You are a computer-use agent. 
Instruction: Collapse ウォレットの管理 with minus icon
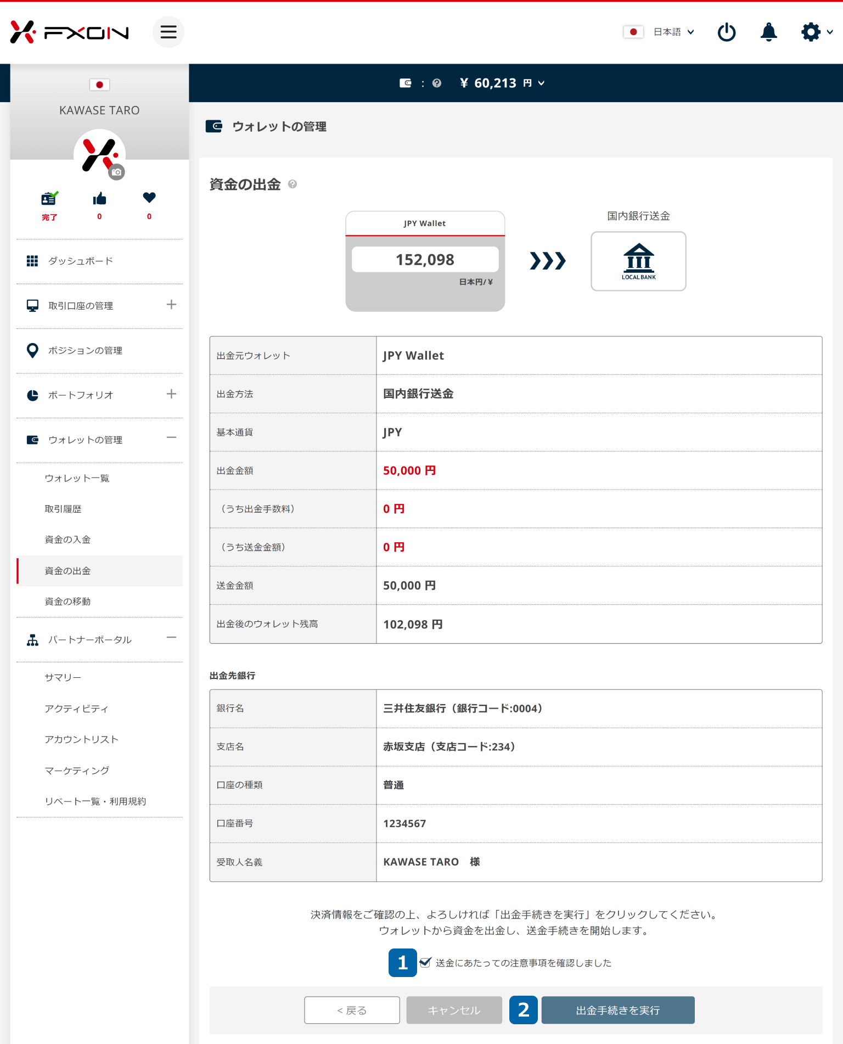pos(171,437)
